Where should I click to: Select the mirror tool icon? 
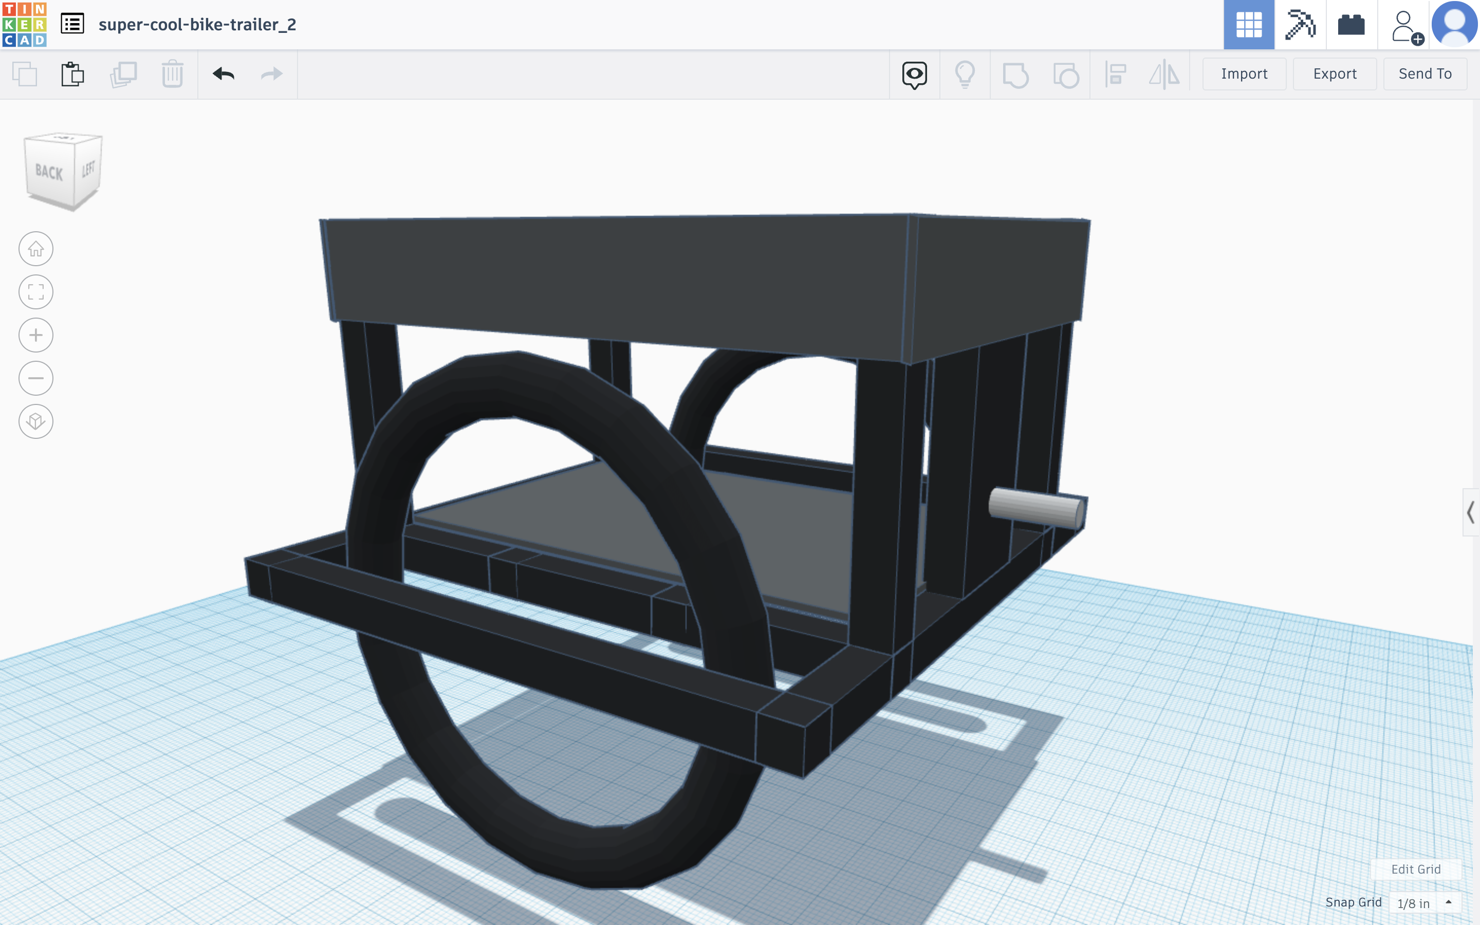point(1164,73)
